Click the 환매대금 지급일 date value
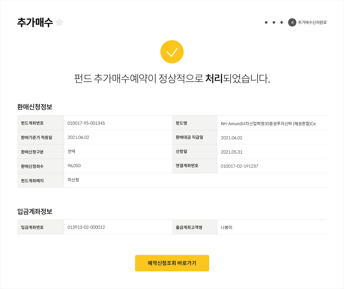Viewport: 344px width, 289px height. 231,138
